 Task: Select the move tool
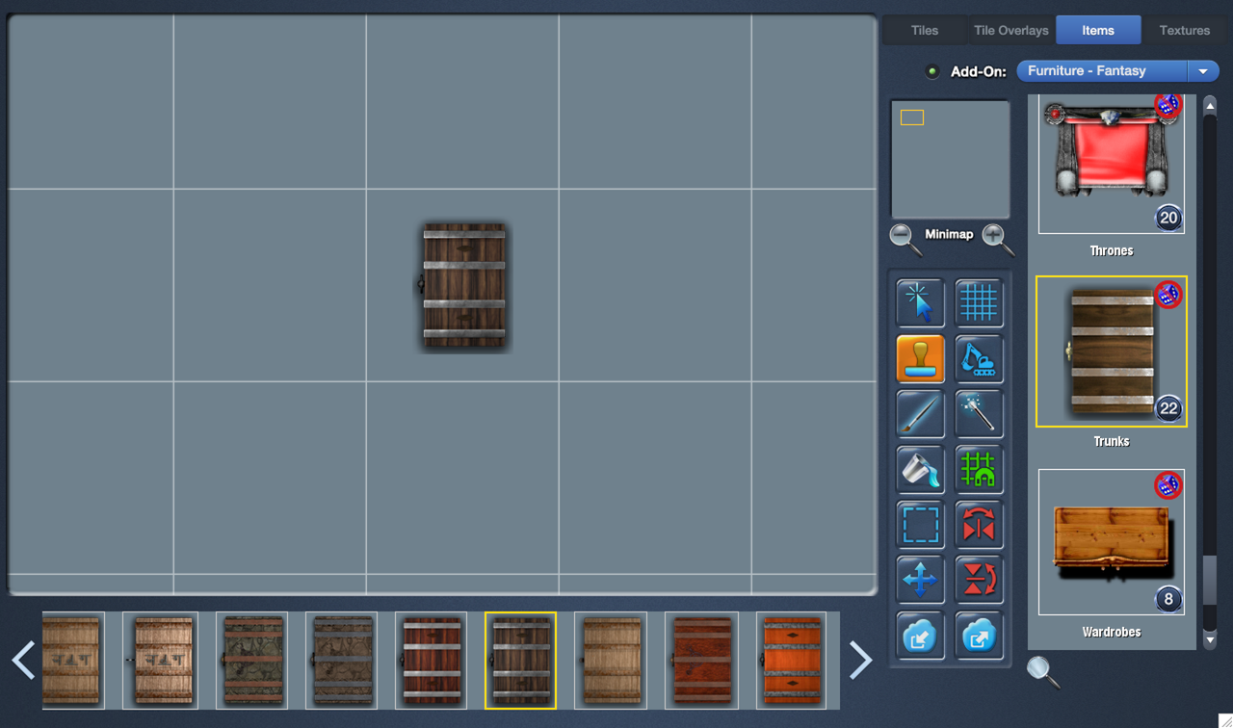tap(920, 579)
